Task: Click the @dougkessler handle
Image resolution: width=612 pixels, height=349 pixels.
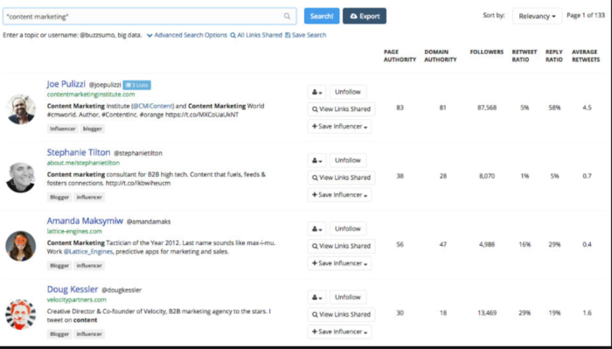Action: click(x=122, y=290)
